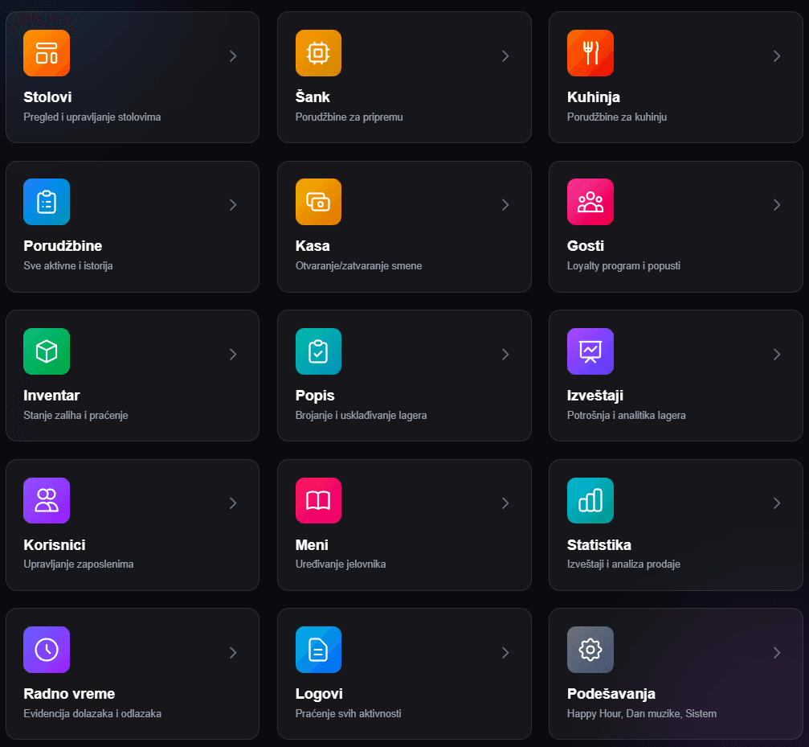809x747 pixels.
Task: Open the Kuhinja card arrow
Action: 777,55
